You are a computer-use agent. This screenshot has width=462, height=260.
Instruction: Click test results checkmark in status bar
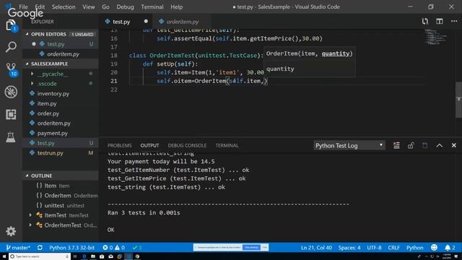point(137,248)
